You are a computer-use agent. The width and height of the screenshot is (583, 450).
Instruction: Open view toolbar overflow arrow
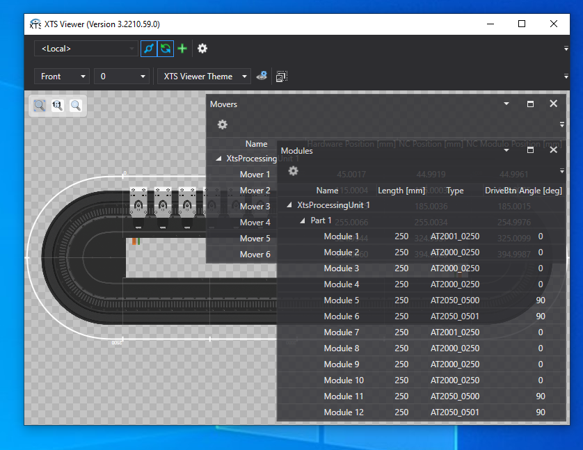click(x=566, y=77)
